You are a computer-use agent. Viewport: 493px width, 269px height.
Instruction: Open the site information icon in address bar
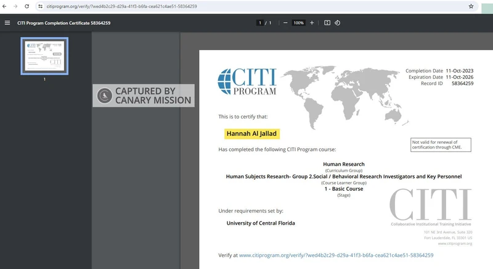click(40, 6)
